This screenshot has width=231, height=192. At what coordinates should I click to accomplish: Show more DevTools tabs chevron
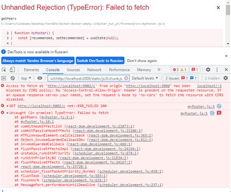(159, 70)
